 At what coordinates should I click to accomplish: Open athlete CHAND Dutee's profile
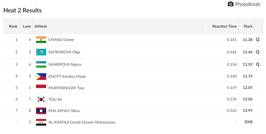tap(61, 40)
